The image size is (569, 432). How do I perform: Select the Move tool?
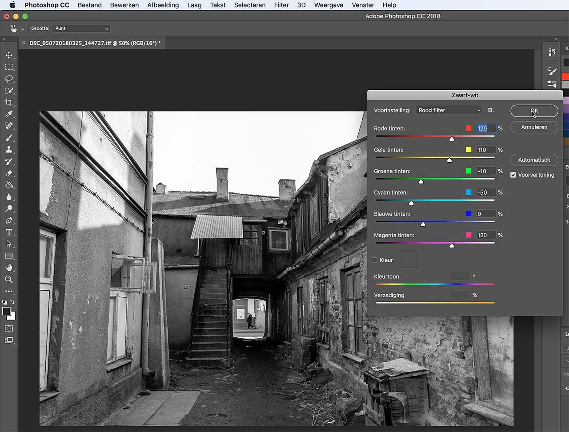tap(9, 55)
